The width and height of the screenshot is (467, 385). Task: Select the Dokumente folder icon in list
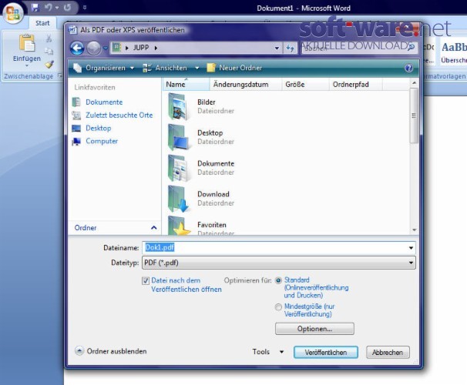pos(179,168)
